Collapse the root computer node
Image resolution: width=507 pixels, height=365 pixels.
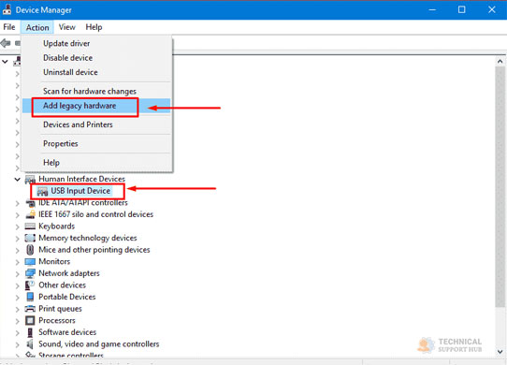5,61
